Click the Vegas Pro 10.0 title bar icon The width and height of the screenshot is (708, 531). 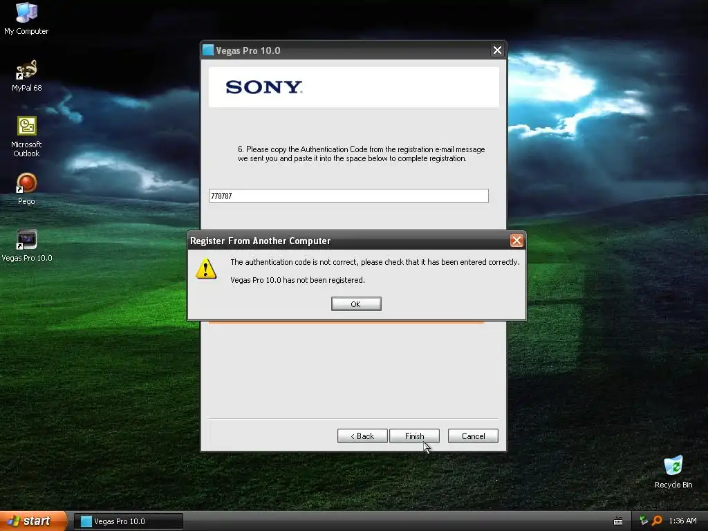[207, 50]
